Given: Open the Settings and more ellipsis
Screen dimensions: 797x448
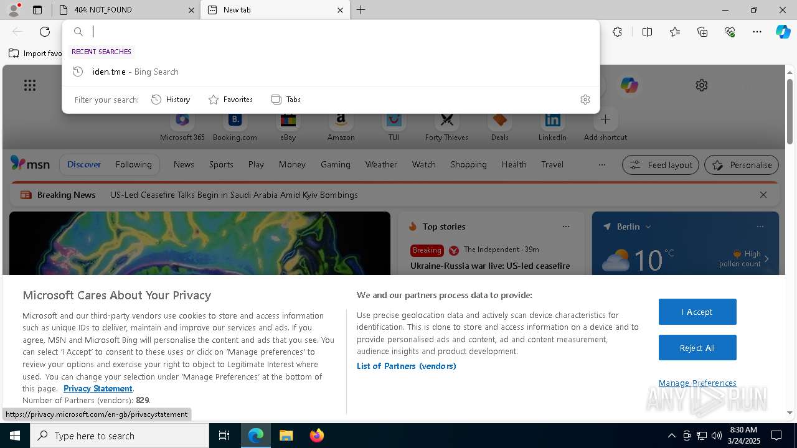Looking at the screenshot, I should [x=757, y=32].
